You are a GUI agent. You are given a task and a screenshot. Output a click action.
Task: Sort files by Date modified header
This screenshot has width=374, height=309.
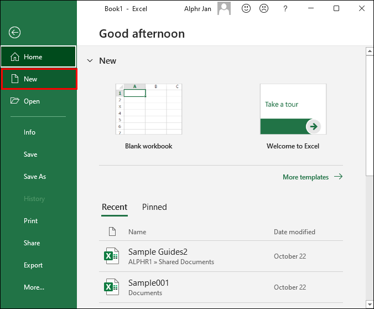[x=294, y=232]
